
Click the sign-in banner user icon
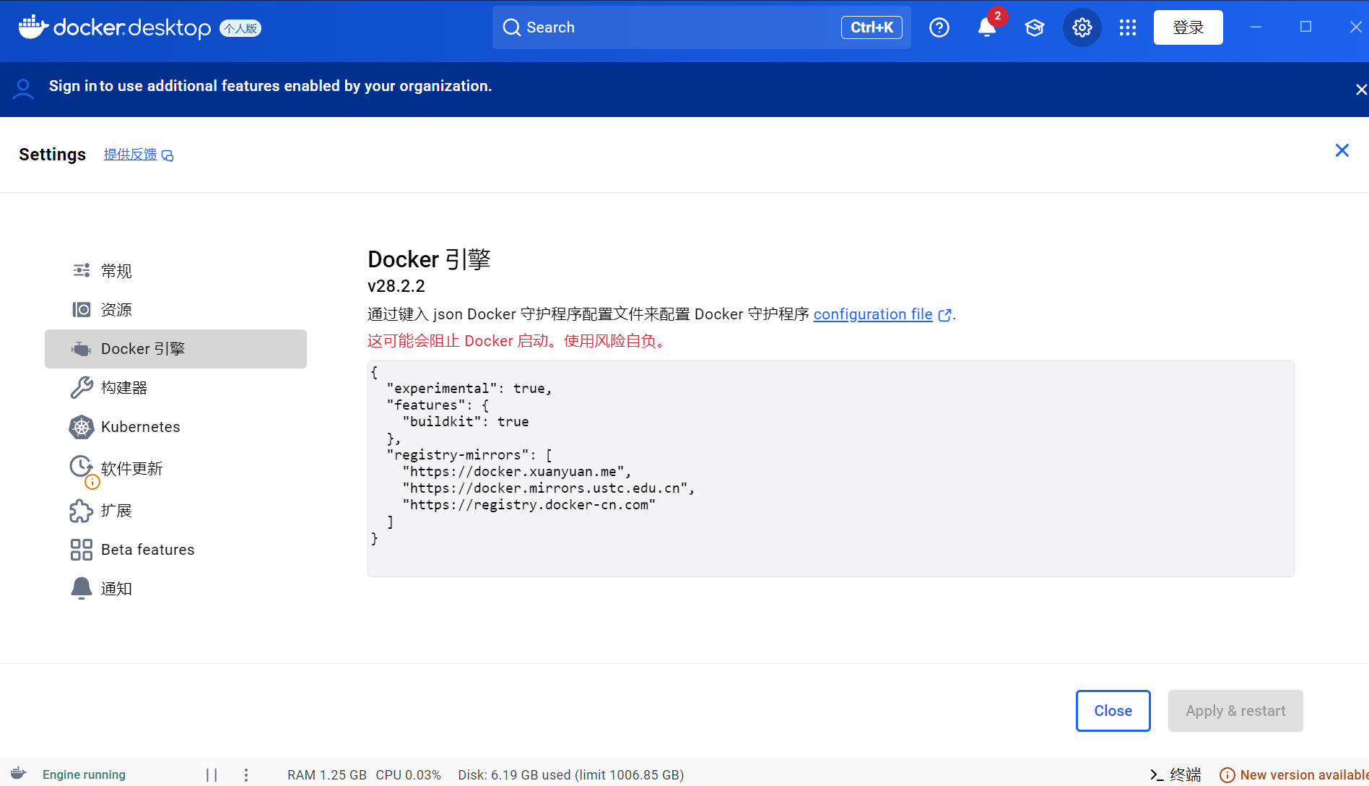[23, 89]
